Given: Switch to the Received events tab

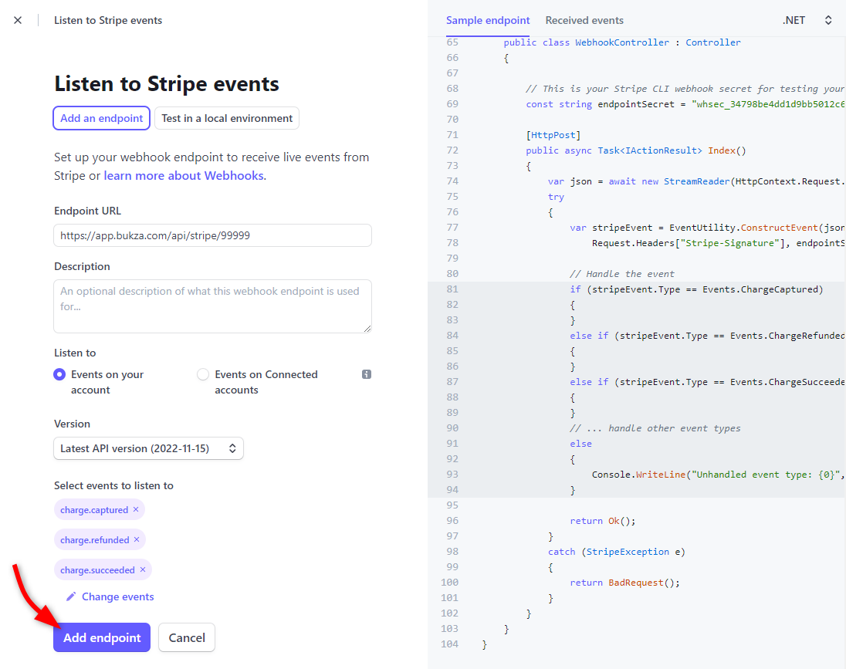Looking at the screenshot, I should [x=584, y=21].
